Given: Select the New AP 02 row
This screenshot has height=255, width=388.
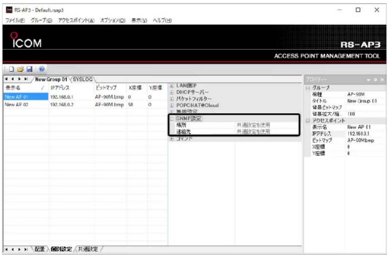Looking at the screenshot, I should point(85,105).
